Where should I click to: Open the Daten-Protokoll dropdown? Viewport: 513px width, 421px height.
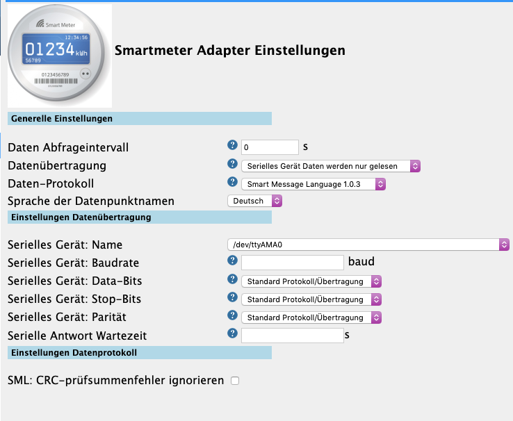click(x=313, y=184)
